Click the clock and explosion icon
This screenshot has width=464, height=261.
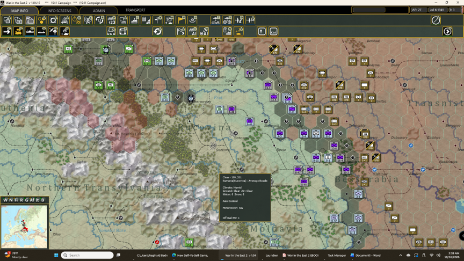tap(76, 20)
